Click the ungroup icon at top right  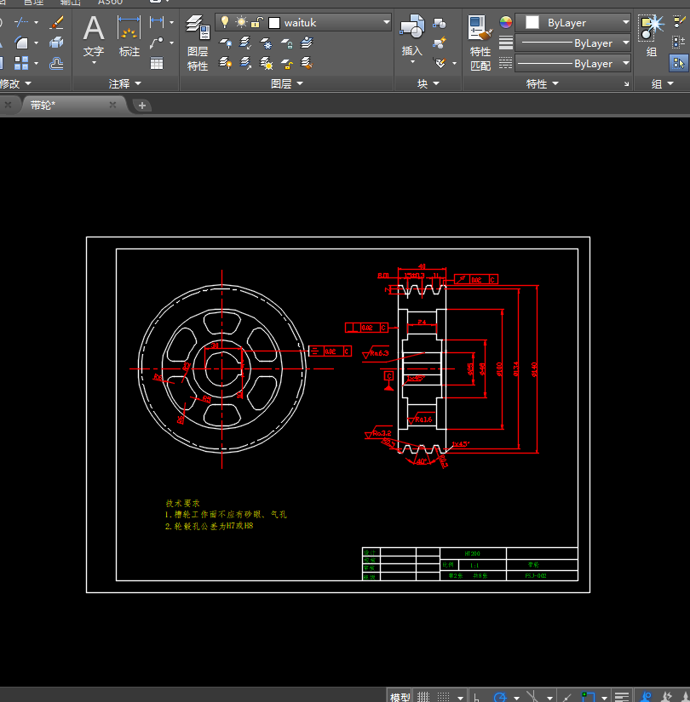(x=678, y=21)
